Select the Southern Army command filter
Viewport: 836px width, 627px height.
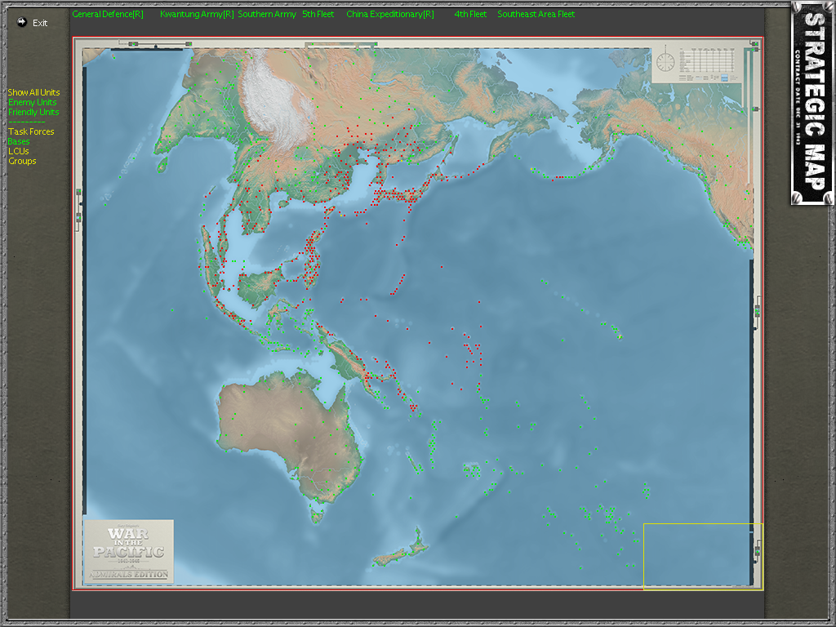pos(267,15)
